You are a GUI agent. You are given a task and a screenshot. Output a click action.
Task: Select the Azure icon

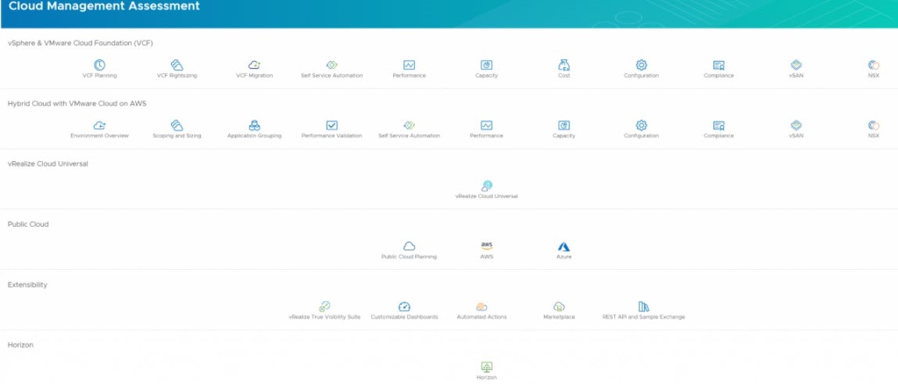[564, 246]
